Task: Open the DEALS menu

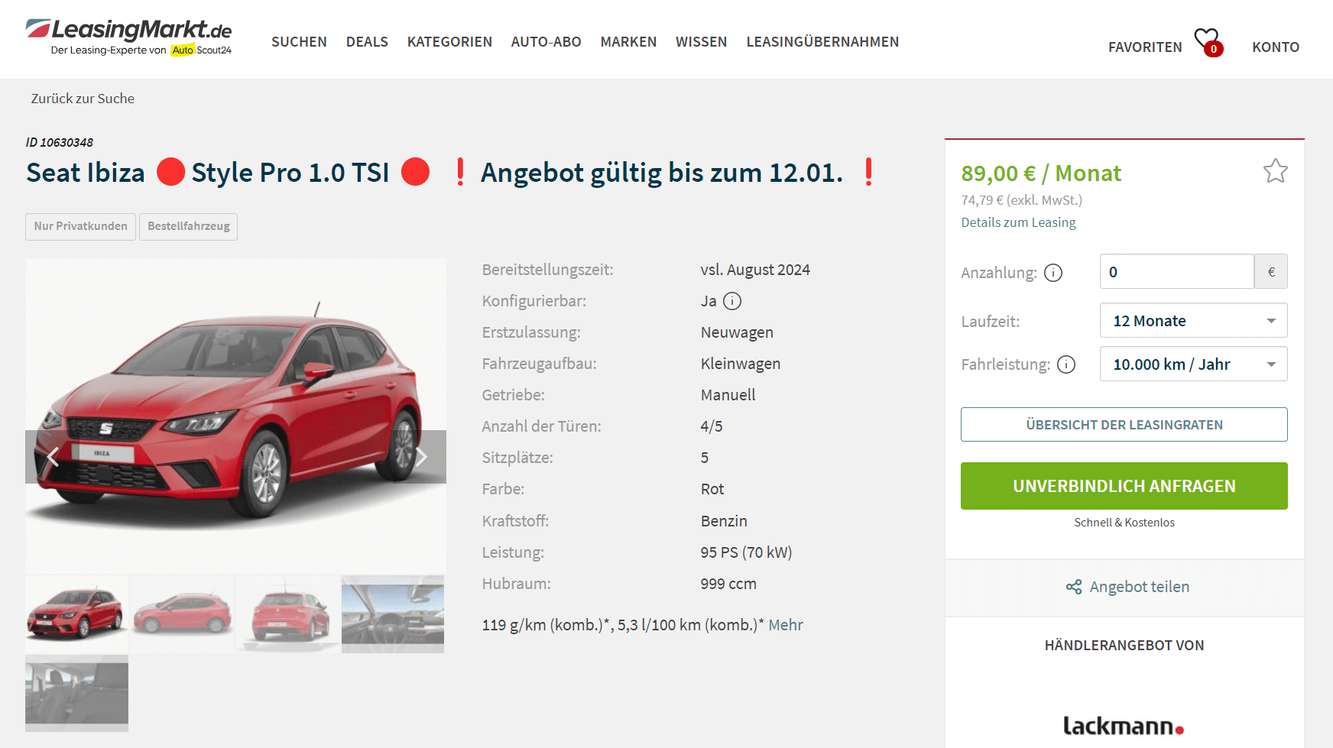Action: coord(367,42)
